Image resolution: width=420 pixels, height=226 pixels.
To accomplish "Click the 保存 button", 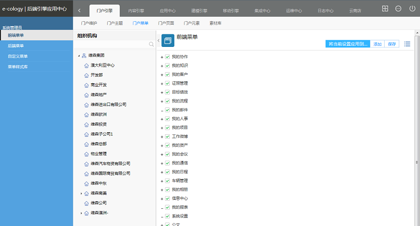I will [392, 44].
